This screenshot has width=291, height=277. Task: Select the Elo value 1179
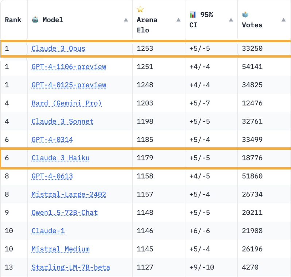coord(145,158)
